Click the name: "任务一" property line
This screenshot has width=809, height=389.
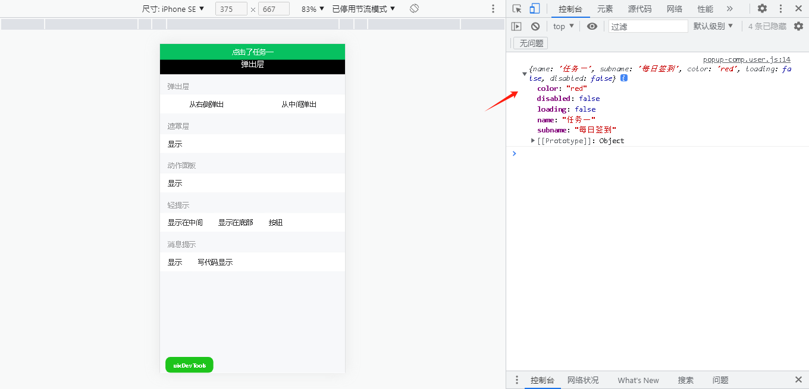coord(566,120)
